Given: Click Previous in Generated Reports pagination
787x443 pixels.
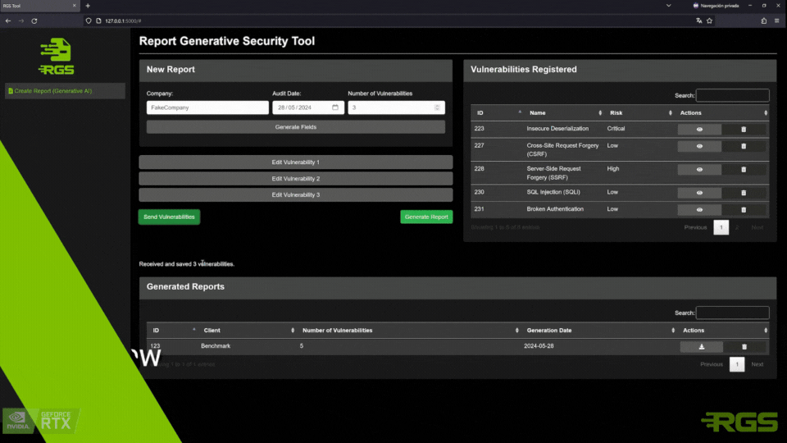Looking at the screenshot, I should point(712,364).
